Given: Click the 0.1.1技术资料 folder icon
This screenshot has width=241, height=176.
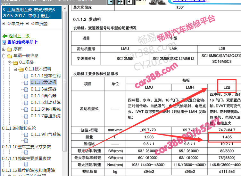Looking at the screenshot, I should (21, 70).
